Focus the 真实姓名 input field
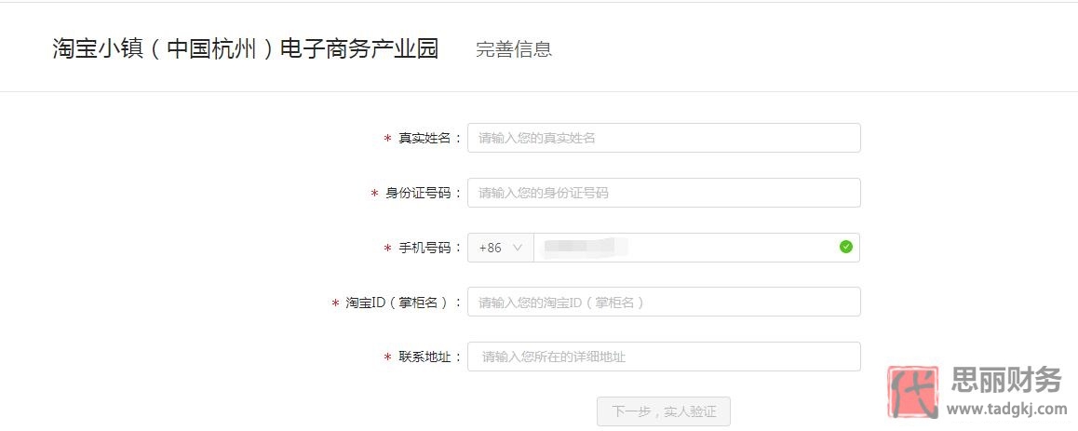The width and height of the screenshot is (1078, 431). coord(664,138)
